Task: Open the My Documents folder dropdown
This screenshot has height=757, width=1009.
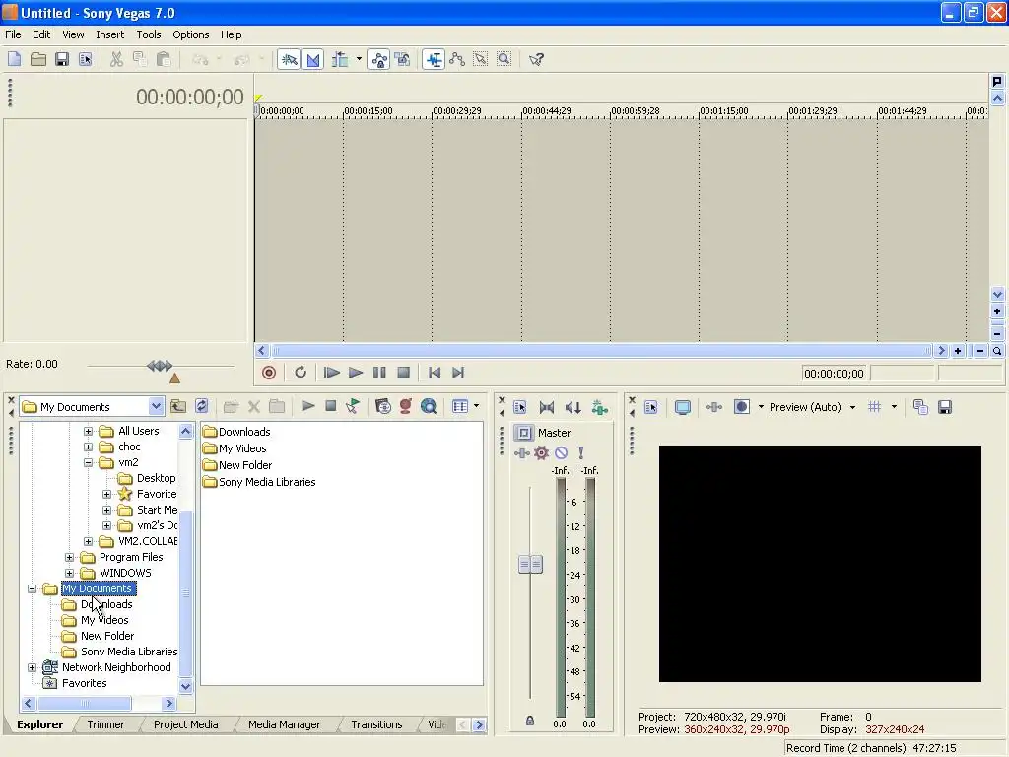Action: 156,406
